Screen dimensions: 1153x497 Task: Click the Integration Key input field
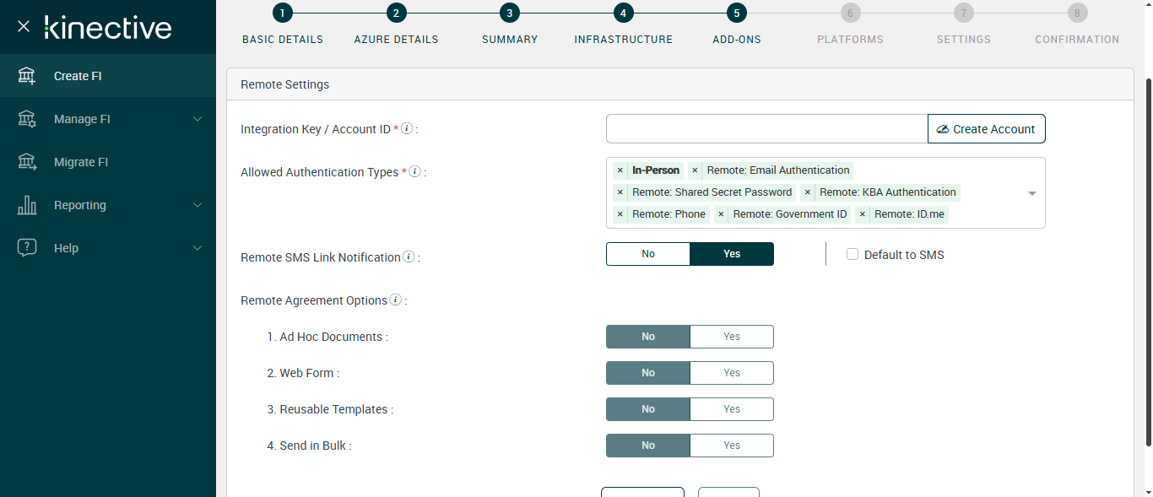tap(766, 129)
